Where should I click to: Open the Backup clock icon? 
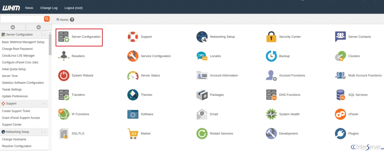(x=271, y=56)
